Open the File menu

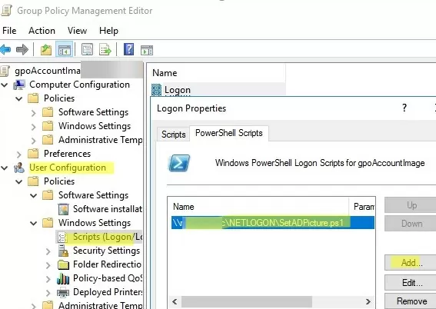[9, 31]
